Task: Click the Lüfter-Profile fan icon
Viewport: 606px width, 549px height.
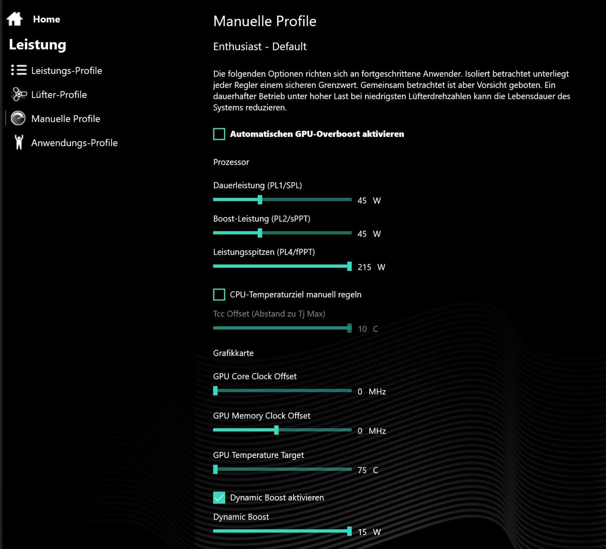Action: [x=19, y=95]
